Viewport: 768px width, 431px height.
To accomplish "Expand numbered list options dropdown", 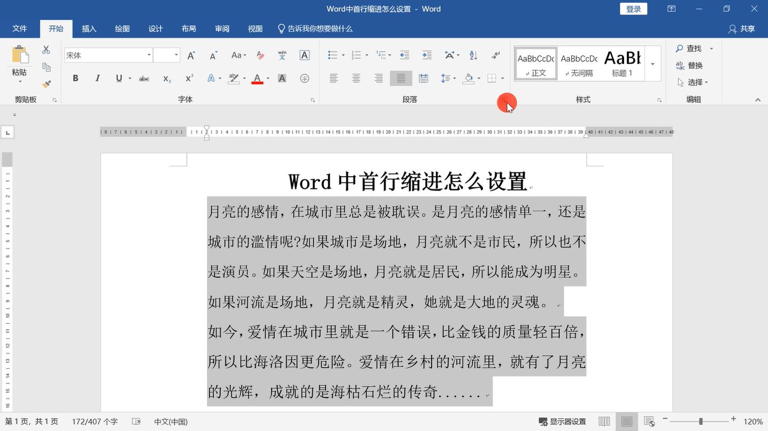I will pyautogui.click(x=367, y=55).
